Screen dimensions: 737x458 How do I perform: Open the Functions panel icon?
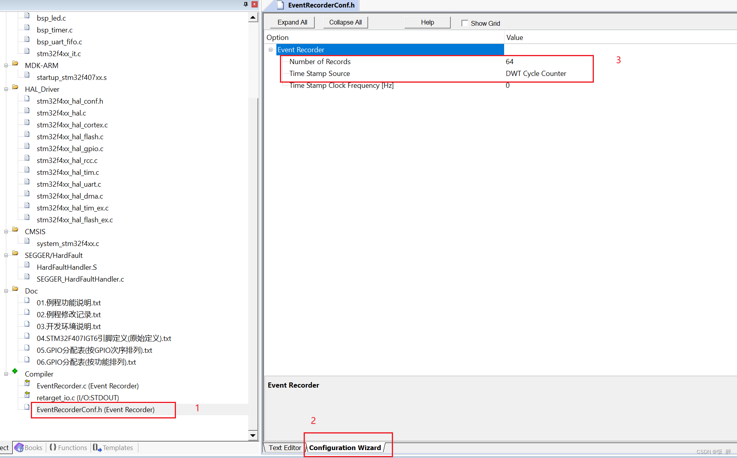(53, 447)
